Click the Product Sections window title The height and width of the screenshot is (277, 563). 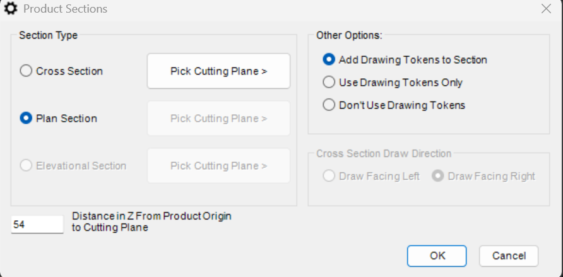pos(65,9)
